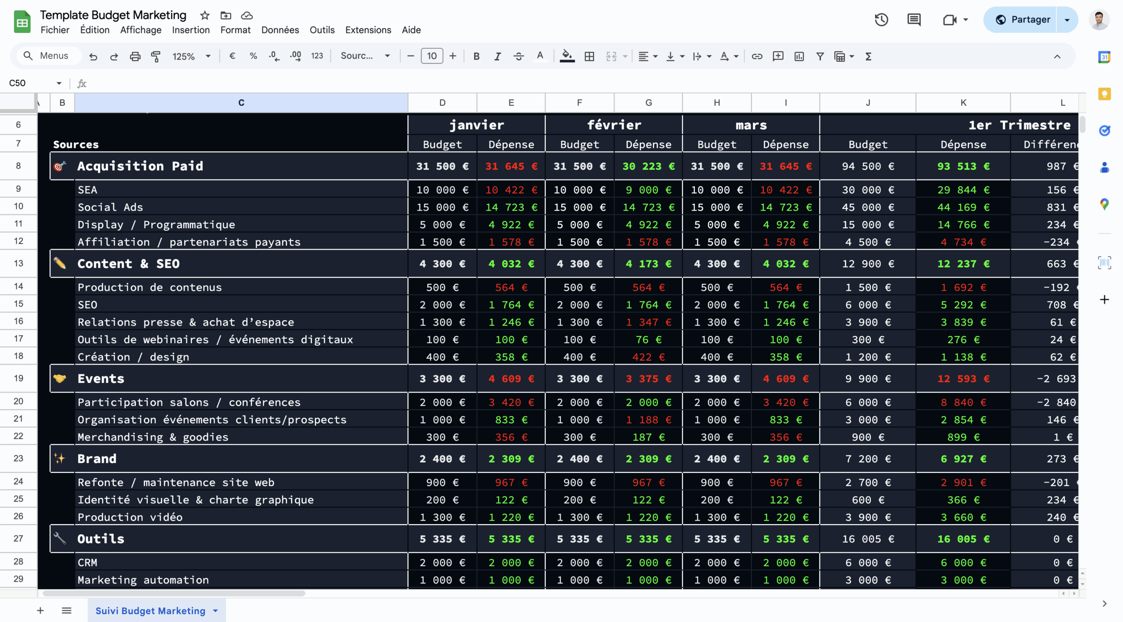Open the Données menu
1123x622 pixels.
(280, 30)
